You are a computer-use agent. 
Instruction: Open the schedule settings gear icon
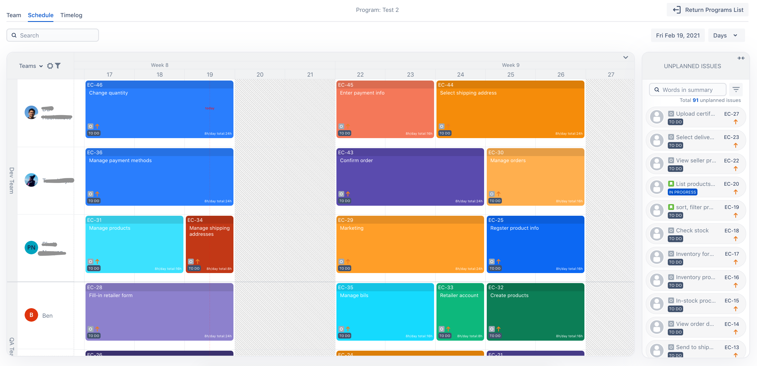50,66
